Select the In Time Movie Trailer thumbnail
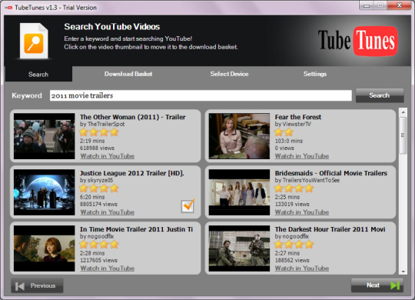 (45, 248)
